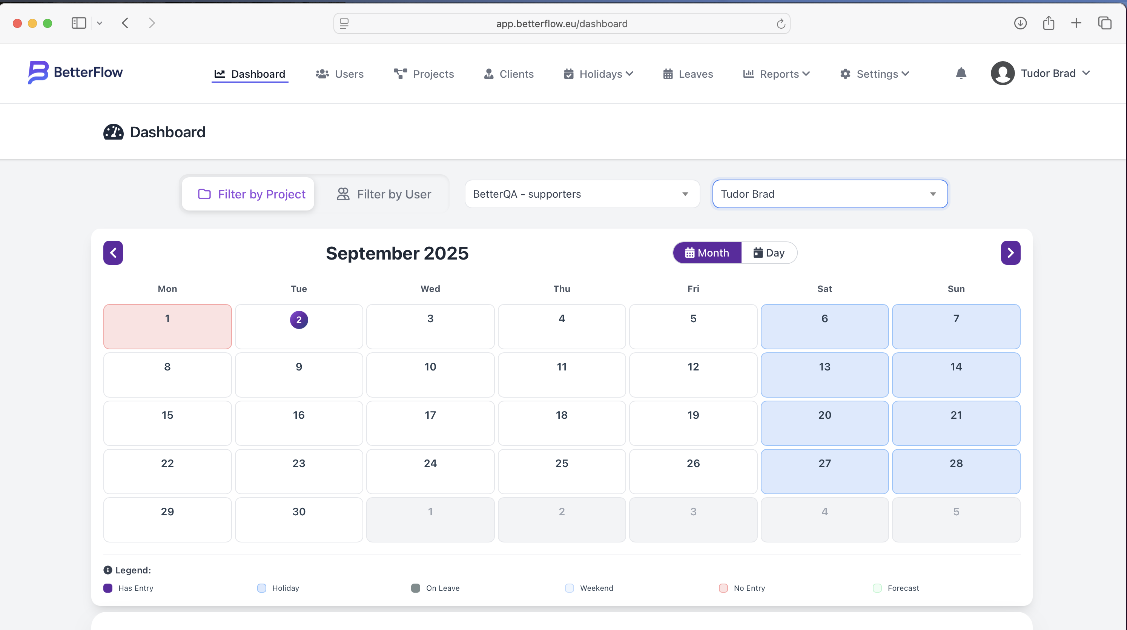Click the notification bell icon
The image size is (1127, 630).
[x=961, y=73]
